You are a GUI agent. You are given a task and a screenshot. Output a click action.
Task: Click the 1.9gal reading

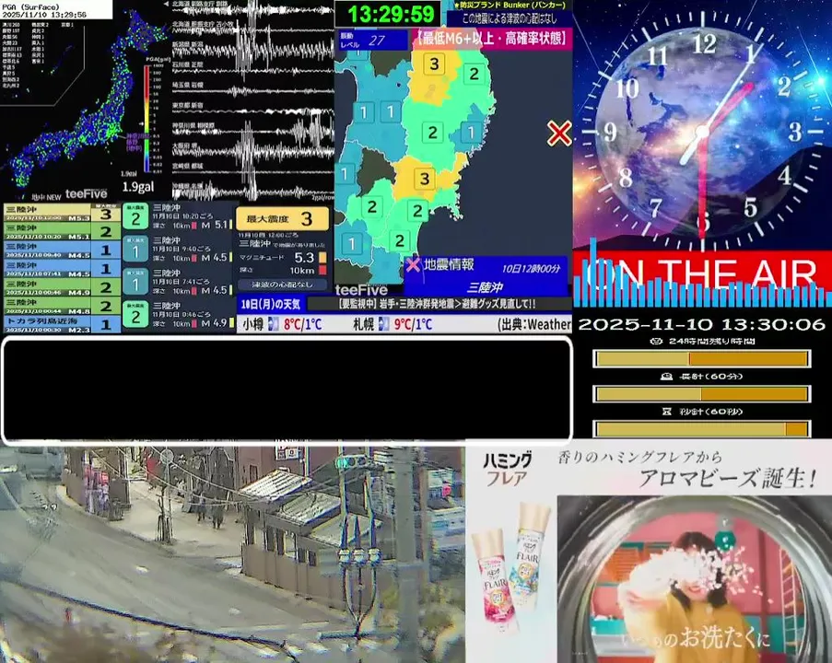pos(138,187)
